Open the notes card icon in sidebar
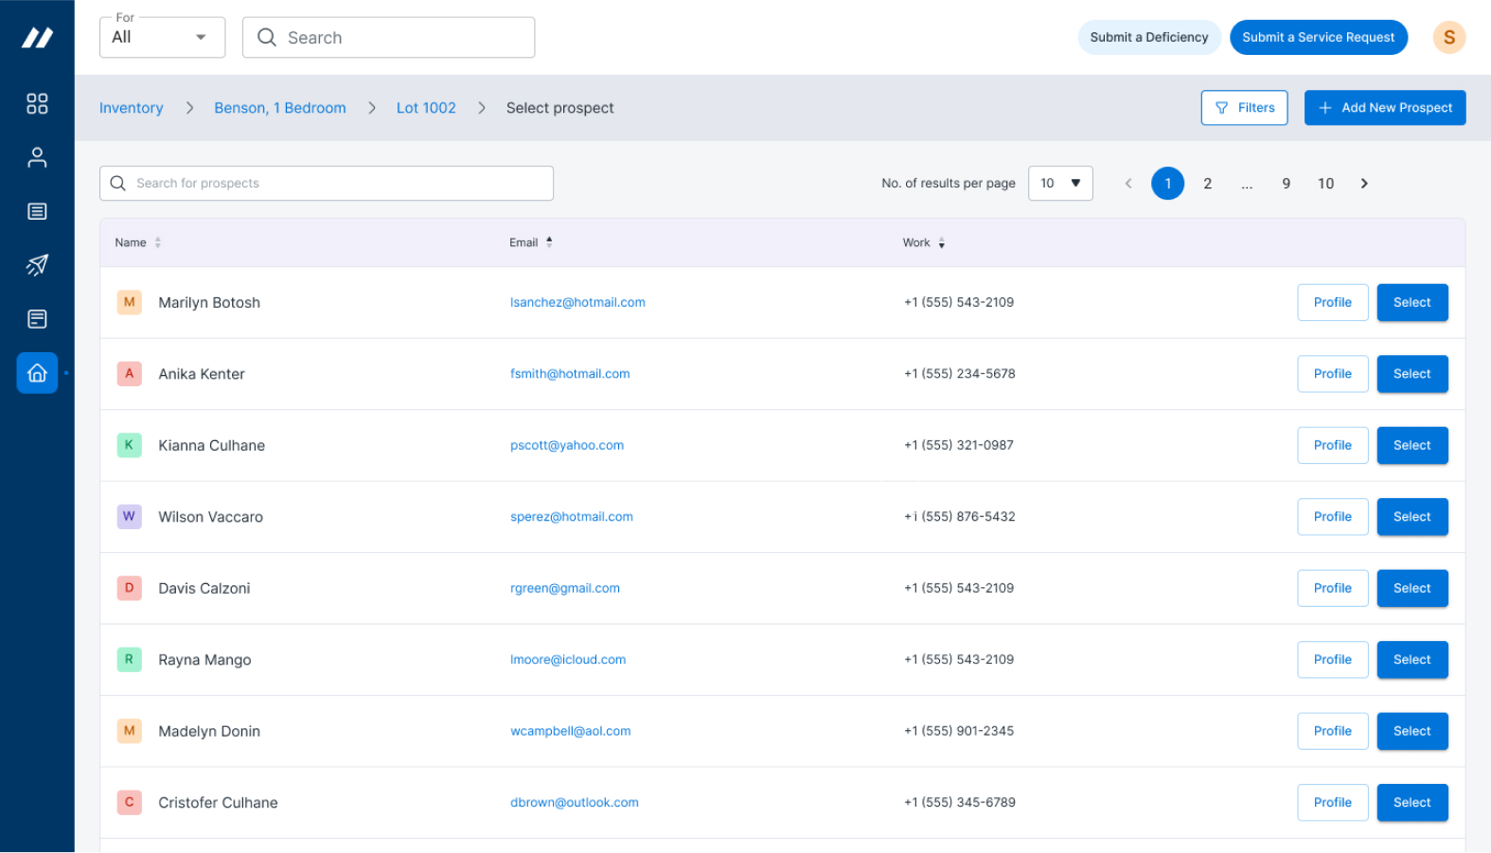1491x853 pixels. tap(37, 319)
